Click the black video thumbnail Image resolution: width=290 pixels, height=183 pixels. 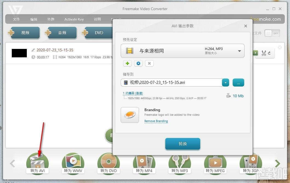(19, 53)
